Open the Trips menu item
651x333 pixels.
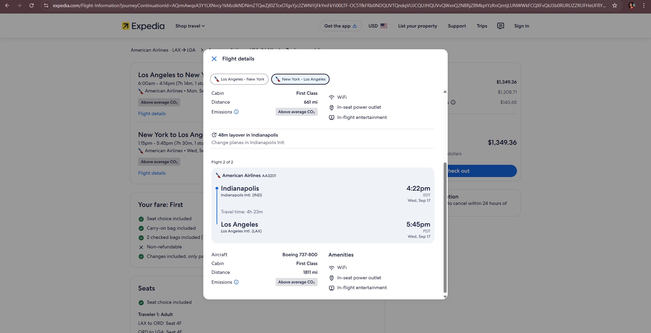[482, 26]
